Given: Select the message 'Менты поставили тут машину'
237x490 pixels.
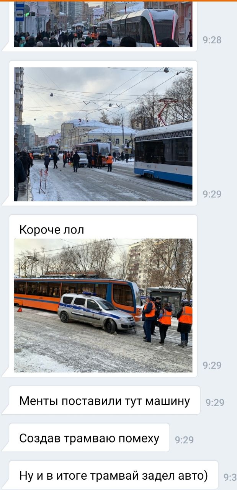Looking at the screenshot, I should coord(105,401).
